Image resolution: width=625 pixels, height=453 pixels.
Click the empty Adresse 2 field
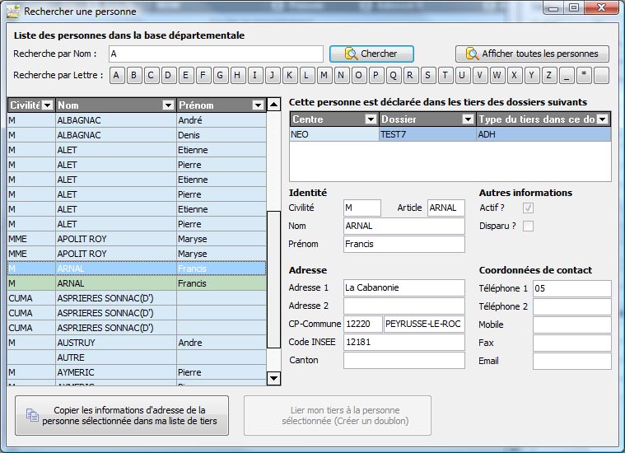point(404,306)
